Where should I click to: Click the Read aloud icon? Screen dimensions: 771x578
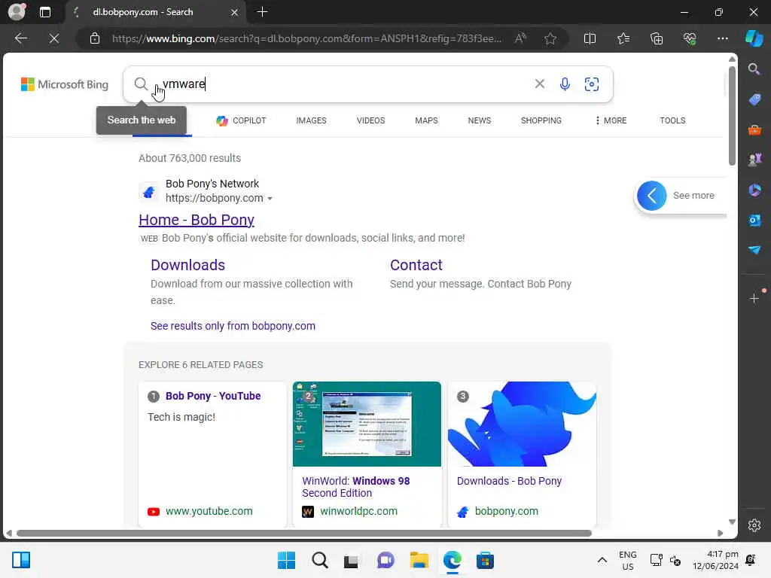(x=520, y=38)
